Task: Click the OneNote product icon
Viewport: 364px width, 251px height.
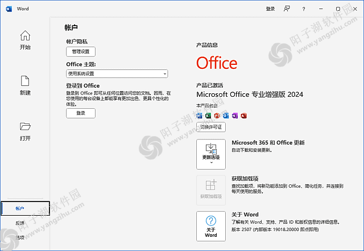Action: pos(235,116)
